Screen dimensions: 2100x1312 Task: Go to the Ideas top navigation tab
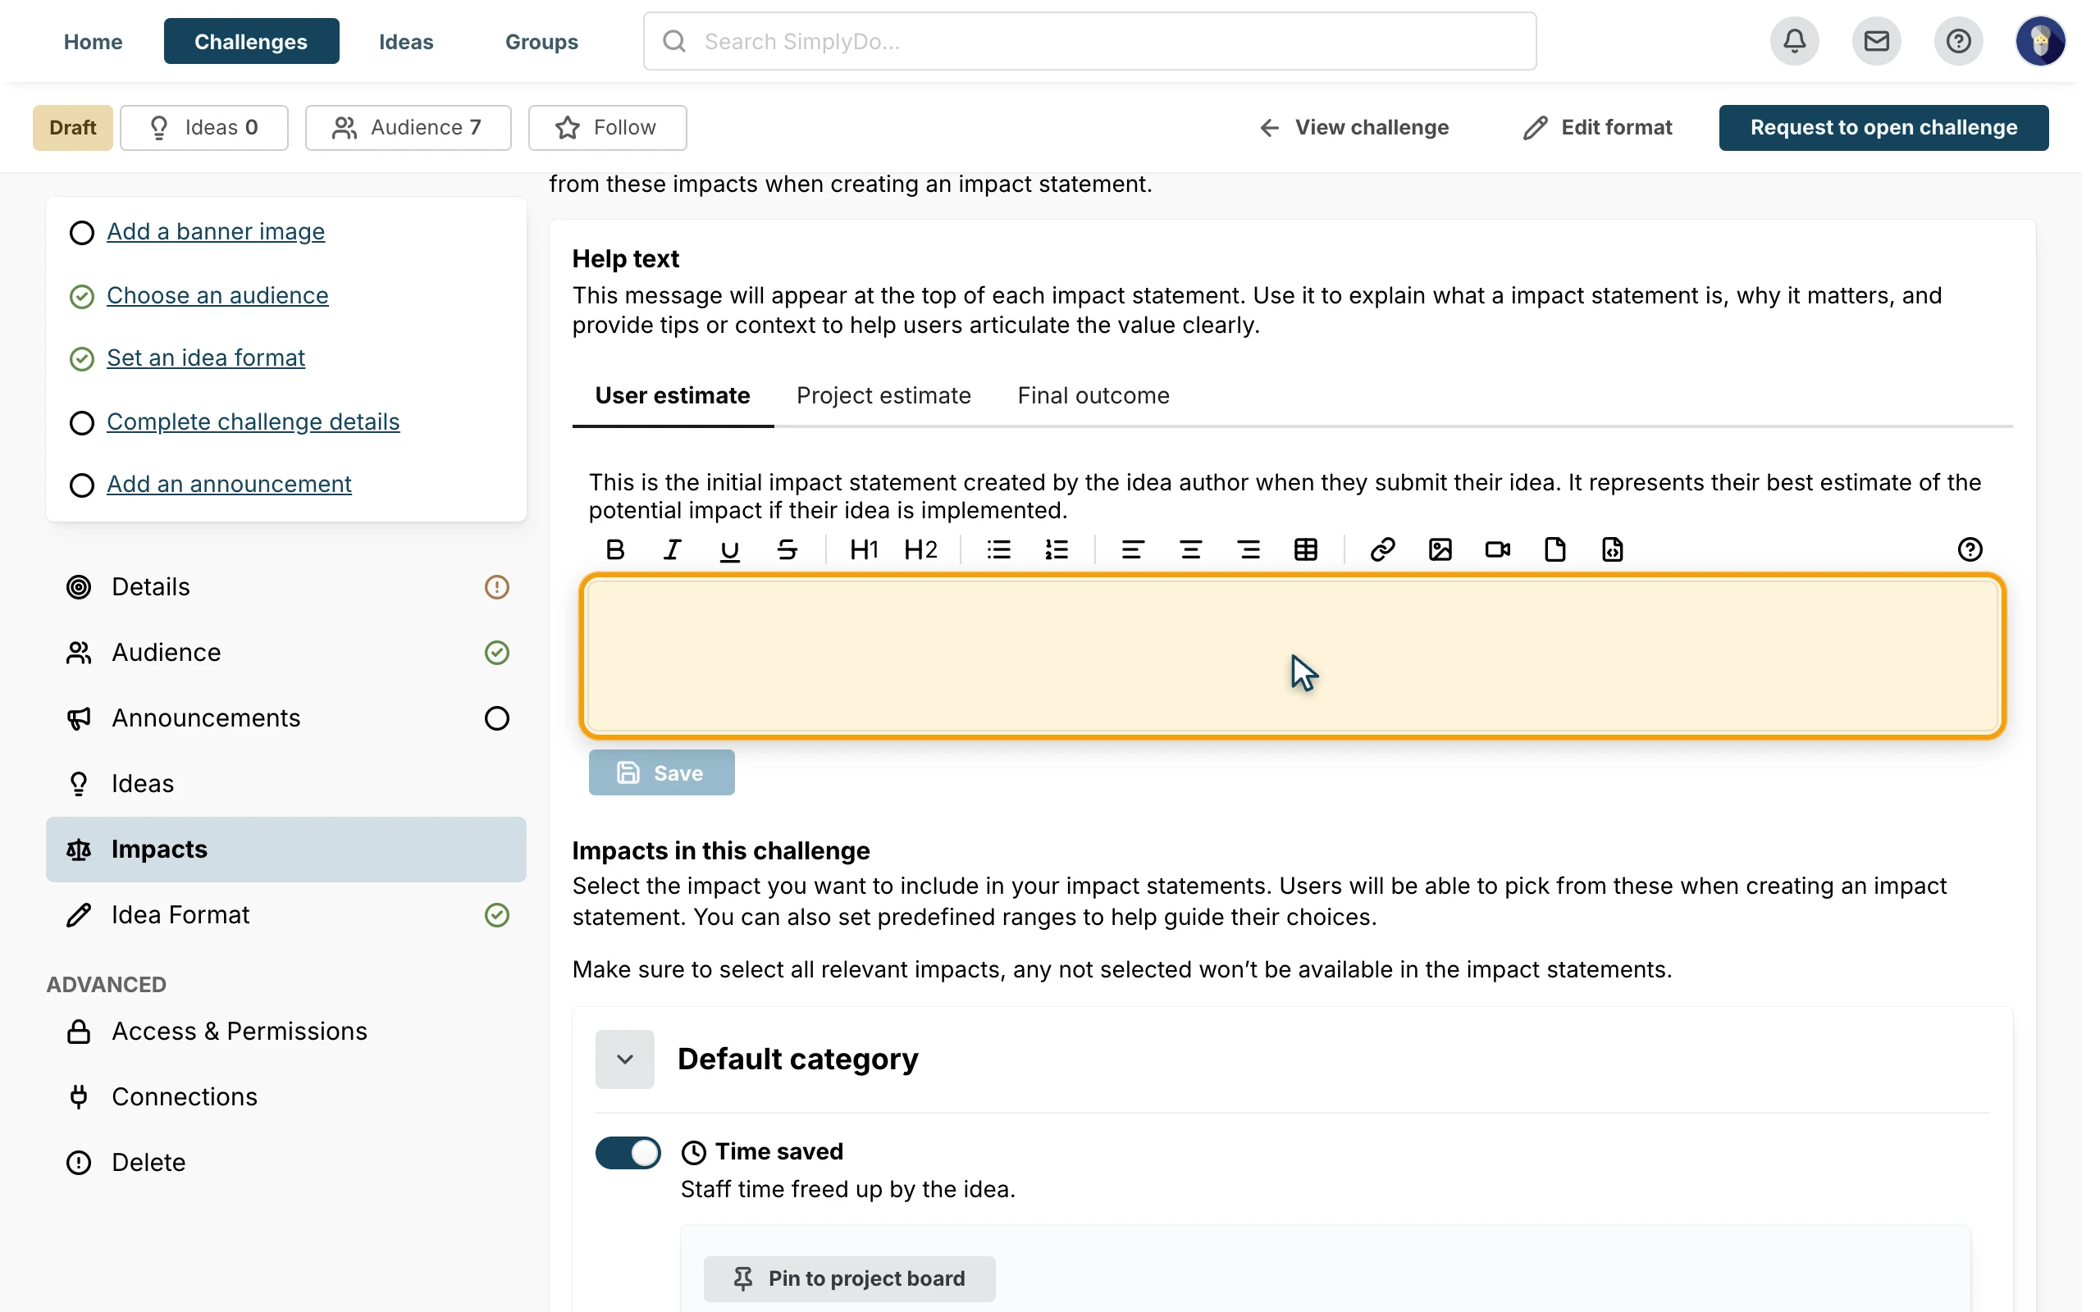click(406, 42)
